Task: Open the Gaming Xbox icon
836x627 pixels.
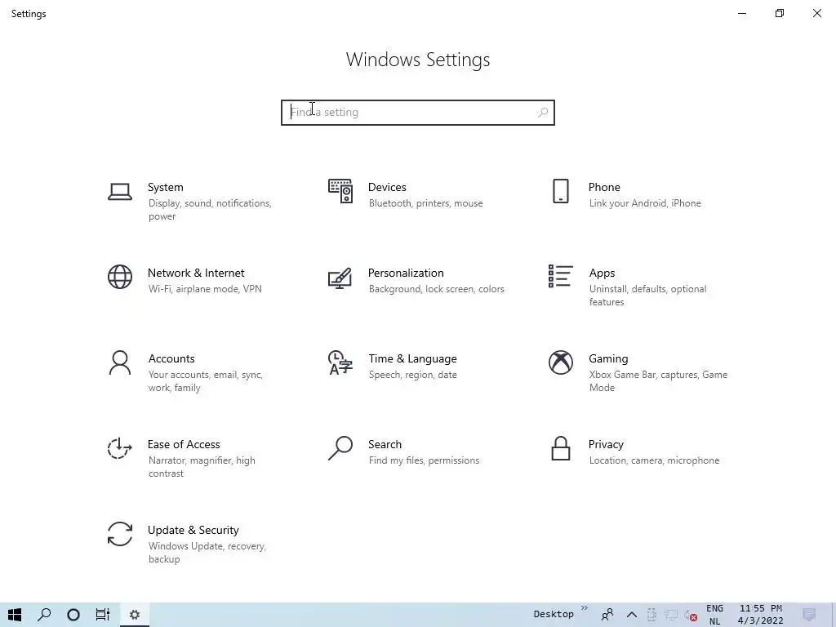Action: (560, 362)
